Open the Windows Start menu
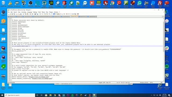 2,95
